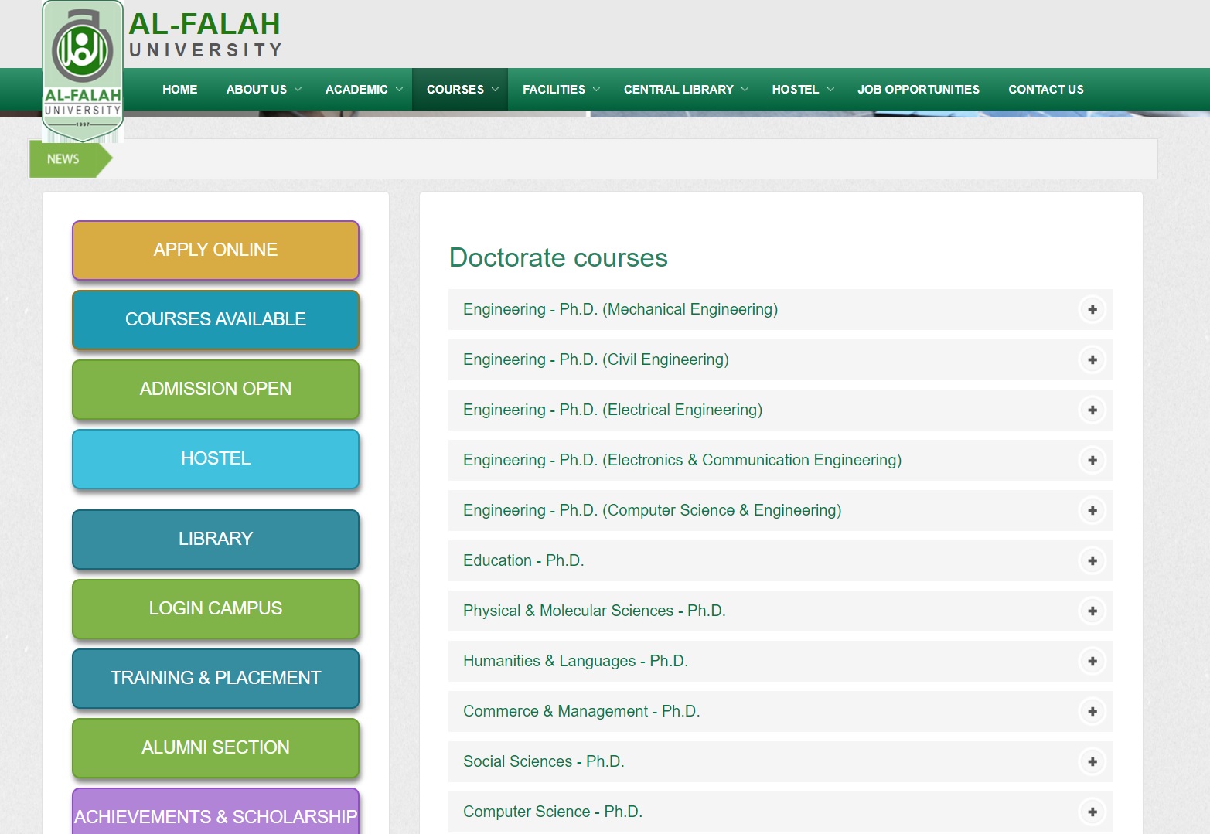Screen dimensions: 1210x834
Task: Expand Mechanical Engineering Ph.D. plus icon
Action: point(1092,310)
